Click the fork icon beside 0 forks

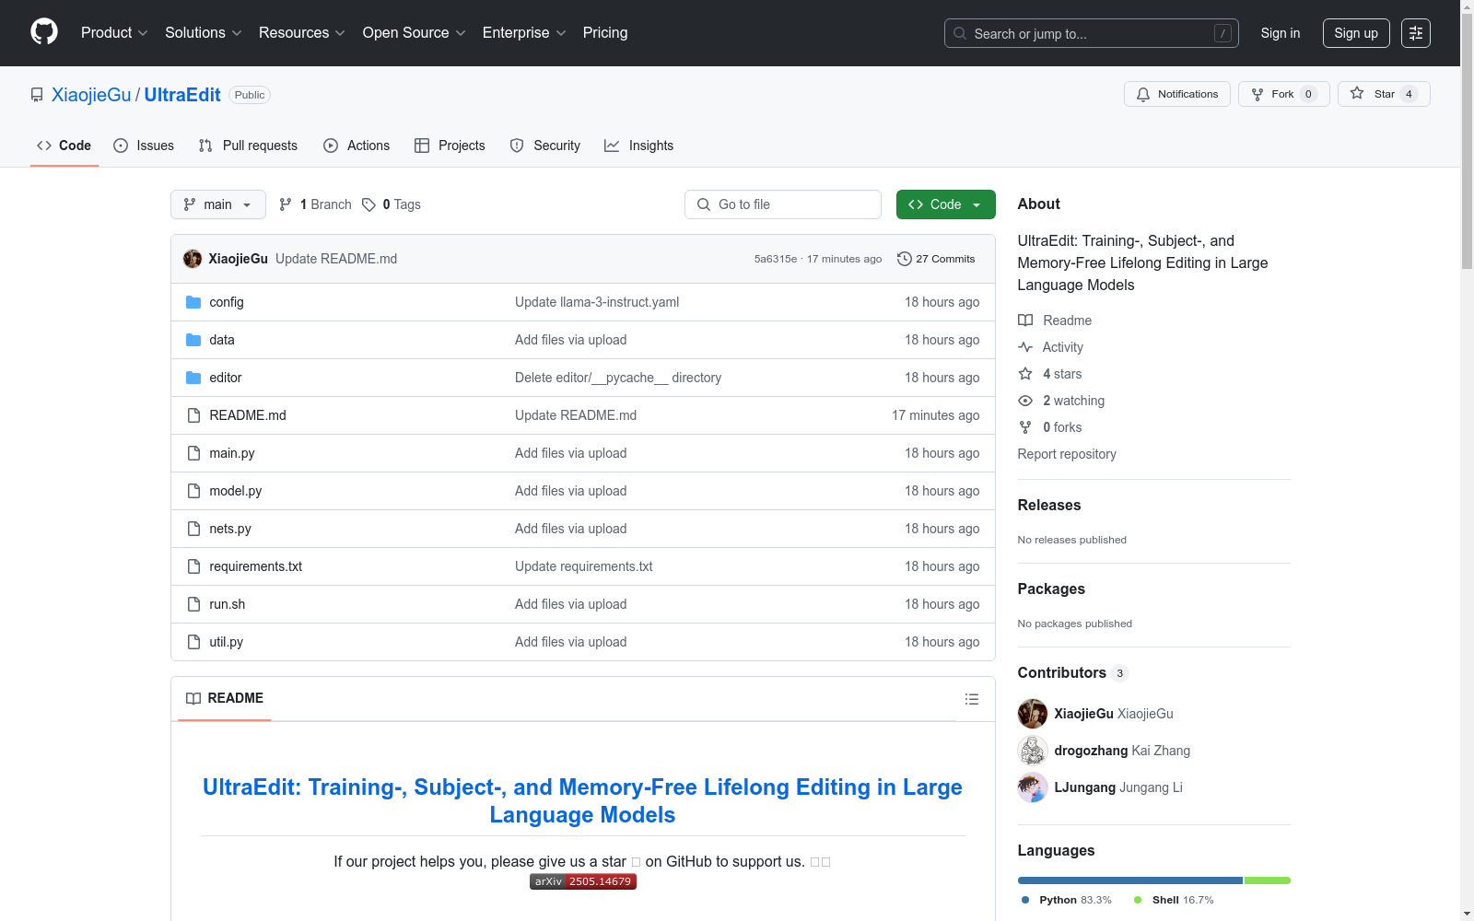1025,427
